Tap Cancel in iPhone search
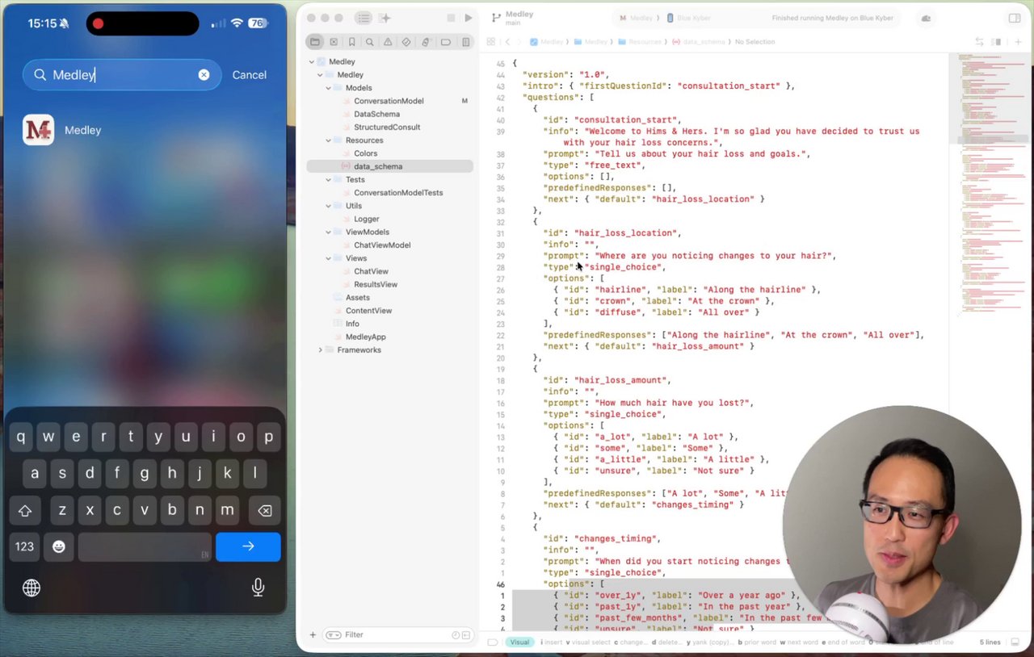The width and height of the screenshot is (1034, 657). [249, 75]
